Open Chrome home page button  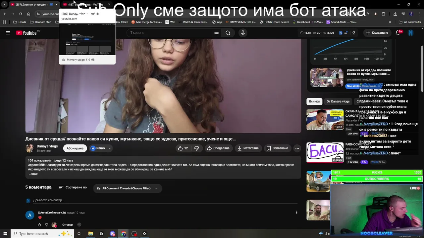(28, 14)
